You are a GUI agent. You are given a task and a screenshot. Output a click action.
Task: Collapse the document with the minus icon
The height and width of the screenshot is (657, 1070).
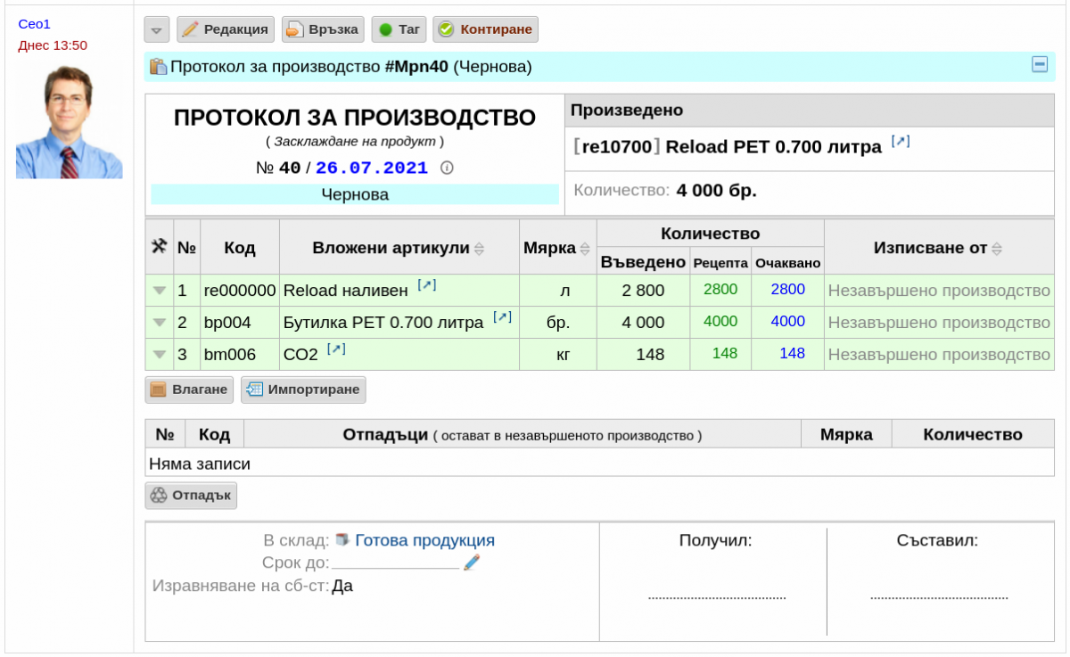pyautogui.click(x=1040, y=64)
